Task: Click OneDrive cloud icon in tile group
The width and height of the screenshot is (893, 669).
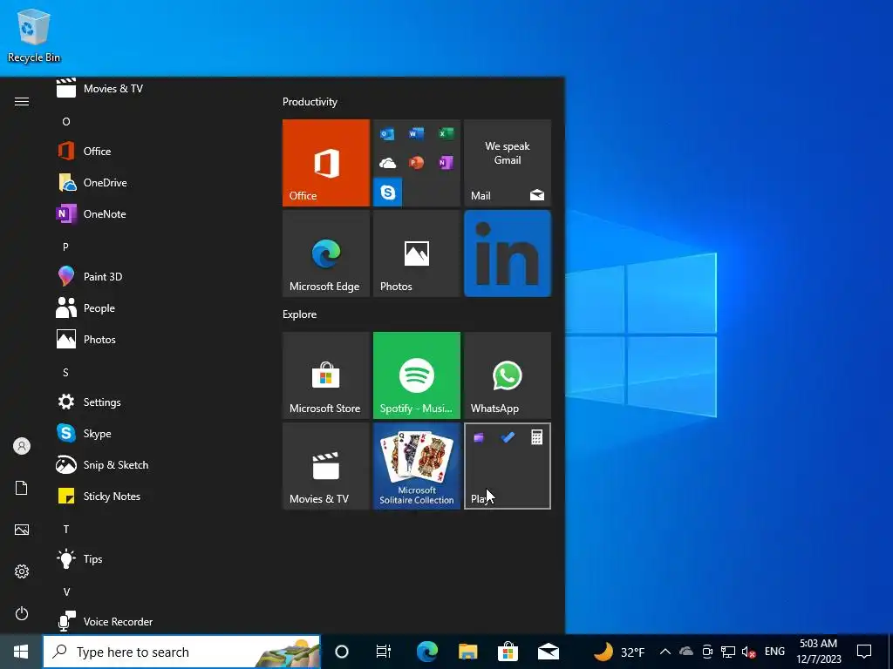Action: (387, 163)
